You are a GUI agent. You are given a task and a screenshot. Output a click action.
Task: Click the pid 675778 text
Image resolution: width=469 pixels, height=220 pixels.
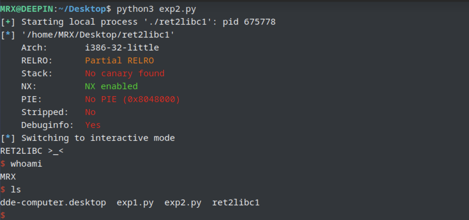(249, 22)
